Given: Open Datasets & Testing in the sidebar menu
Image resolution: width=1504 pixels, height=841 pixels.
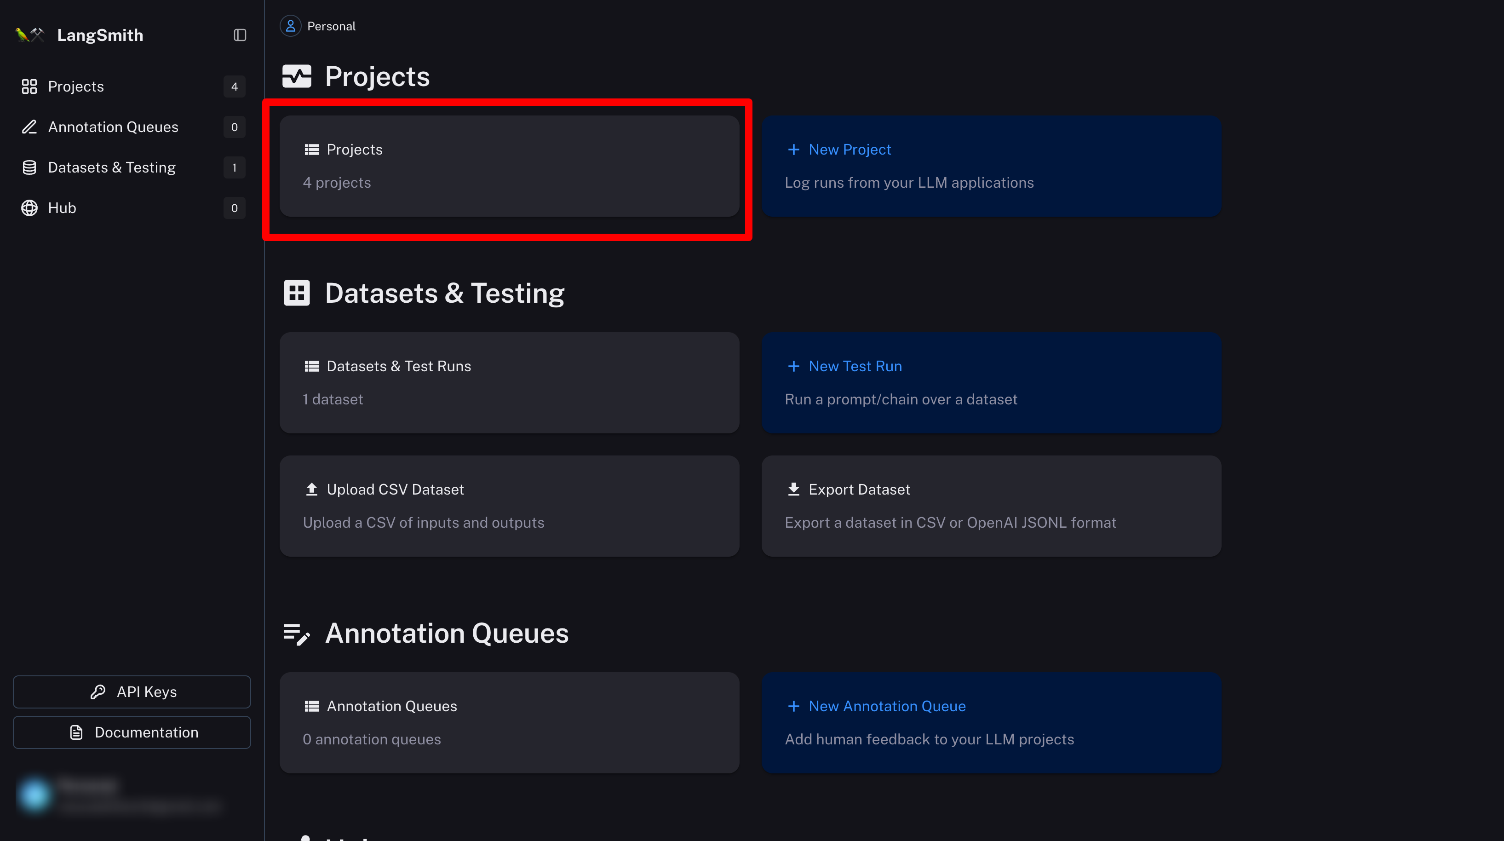Looking at the screenshot, I should click(x=132, y=167).
